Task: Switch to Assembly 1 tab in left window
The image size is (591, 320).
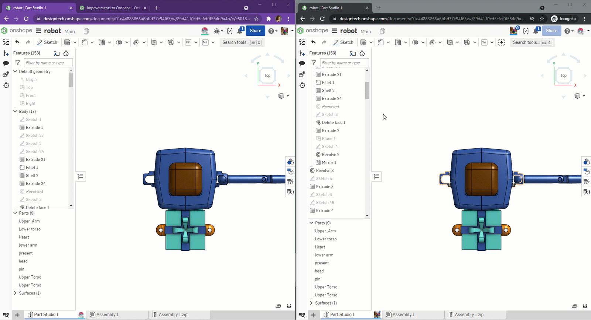Action: [107, 315]
